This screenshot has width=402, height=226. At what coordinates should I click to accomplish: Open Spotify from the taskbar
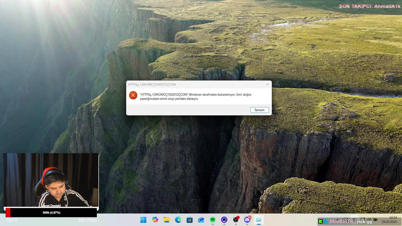[x=213, y=220]
